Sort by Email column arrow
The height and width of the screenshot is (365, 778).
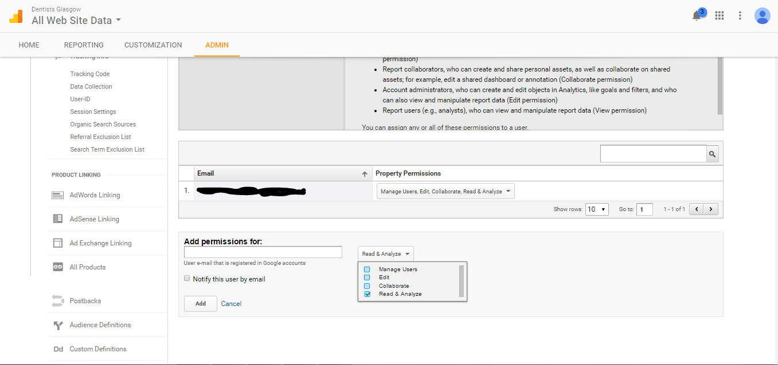pyautogui.click(x=365, y=174)
